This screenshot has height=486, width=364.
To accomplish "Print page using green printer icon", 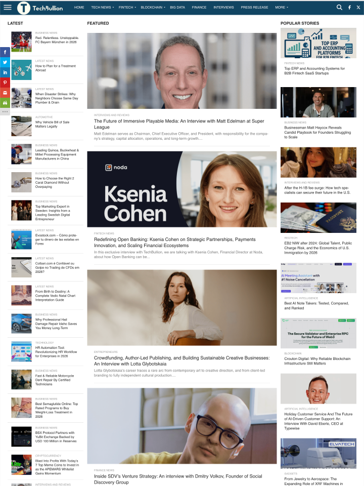I will [5, 103].
